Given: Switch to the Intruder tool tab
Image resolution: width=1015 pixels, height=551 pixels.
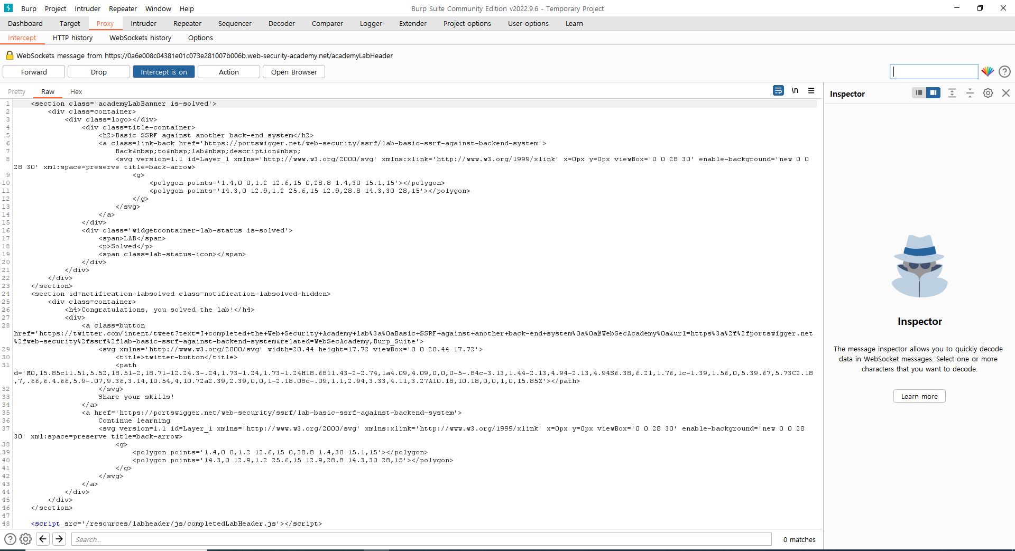Looking at the screenshot, I should [144, 23].
